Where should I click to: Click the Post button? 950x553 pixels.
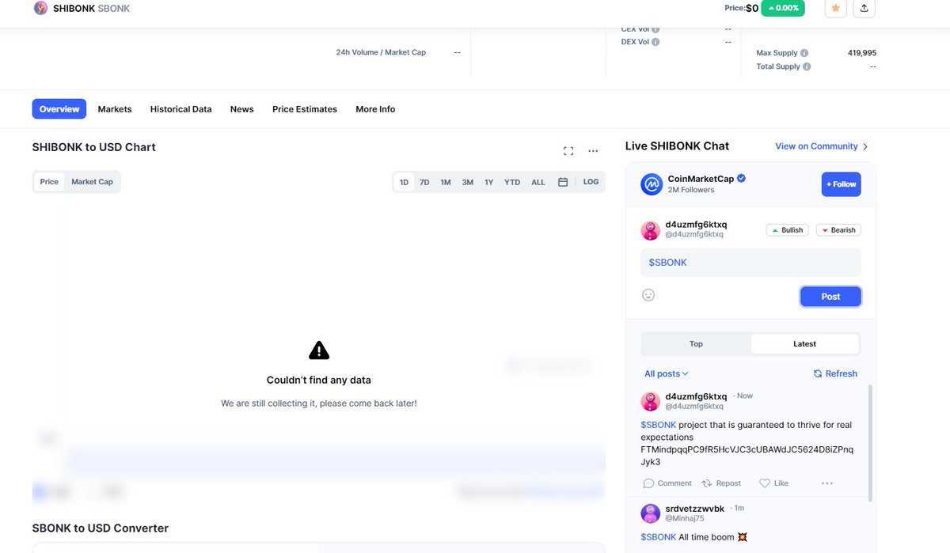pos(830,297)
